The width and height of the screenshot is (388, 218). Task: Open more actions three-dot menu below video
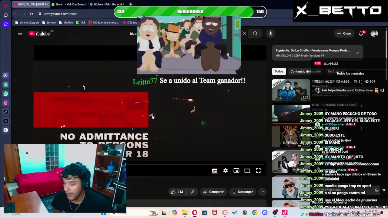(262, 192)
